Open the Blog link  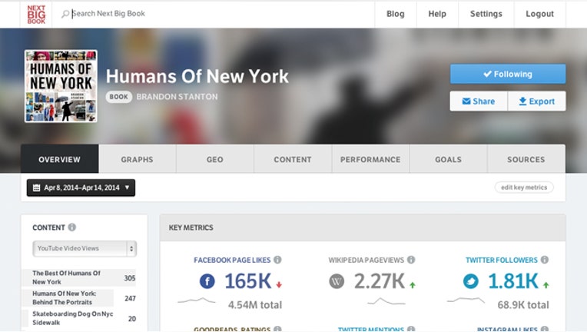396,14
